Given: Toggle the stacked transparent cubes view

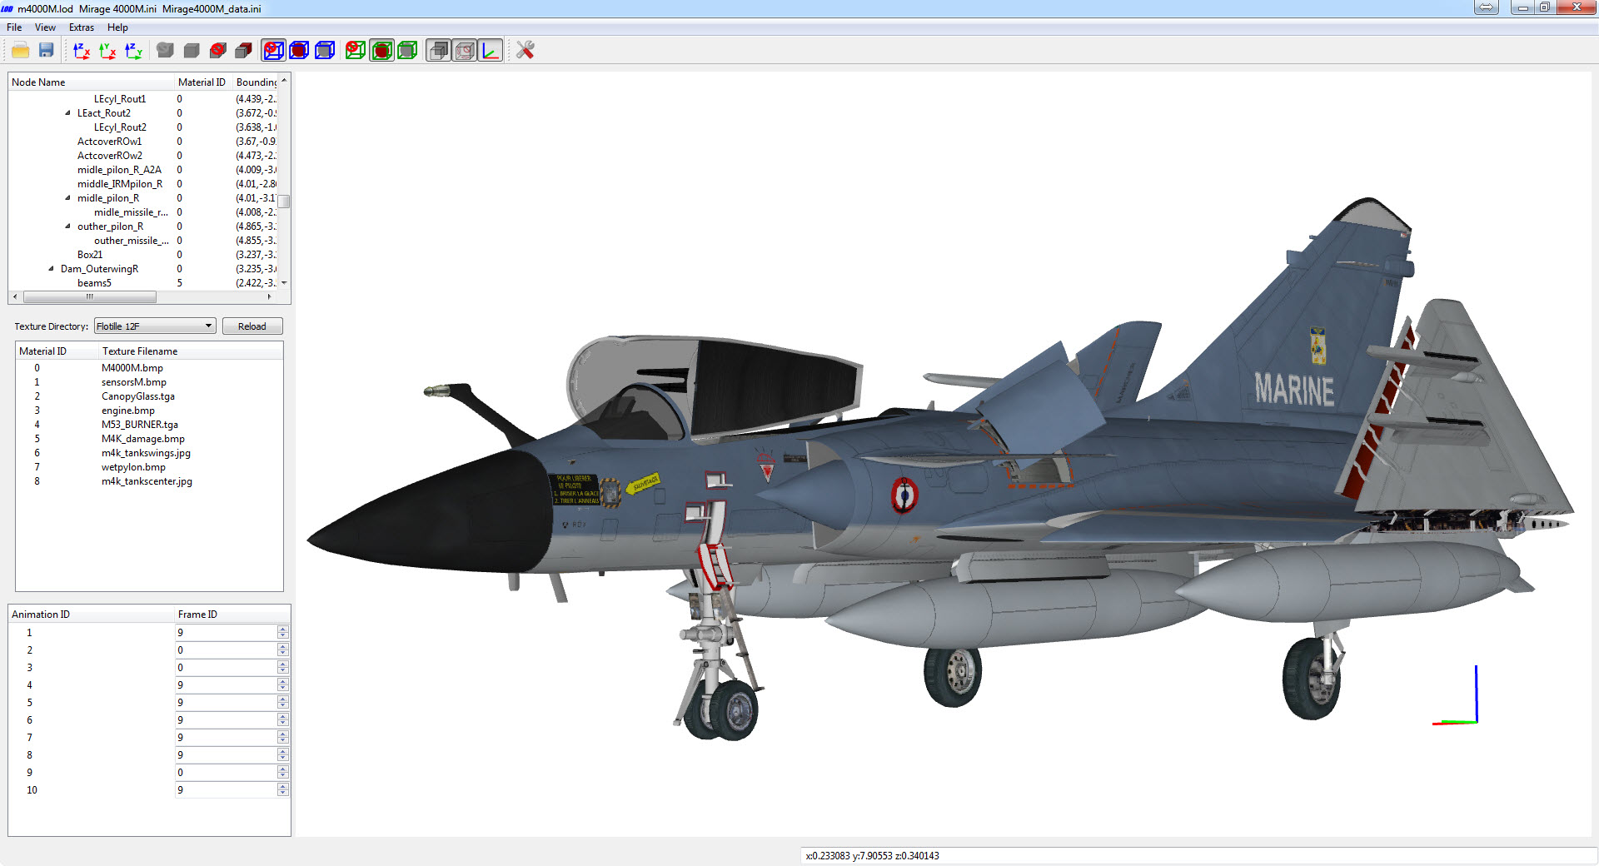Looking at the screenshot, I should 438,51.
